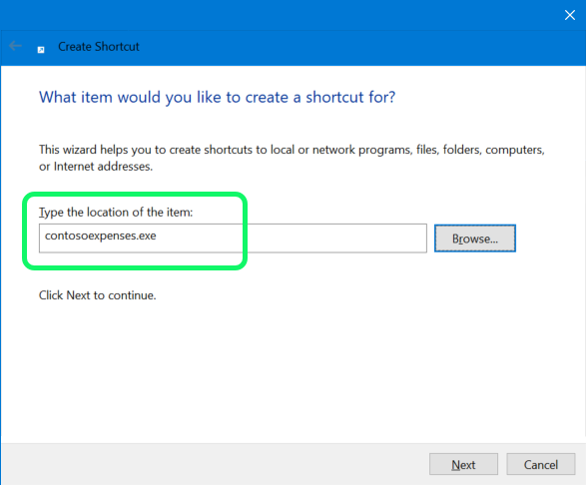This screenshot has height=485, width=586.
Task: Click the 'Create Shortcut' title text
Action: [99, 47]
